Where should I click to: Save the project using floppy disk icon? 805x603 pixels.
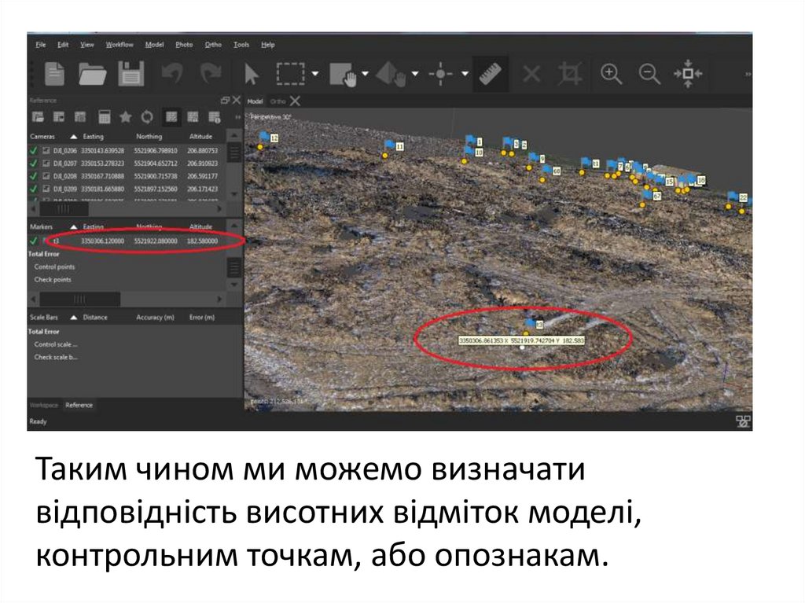(131, 73)
